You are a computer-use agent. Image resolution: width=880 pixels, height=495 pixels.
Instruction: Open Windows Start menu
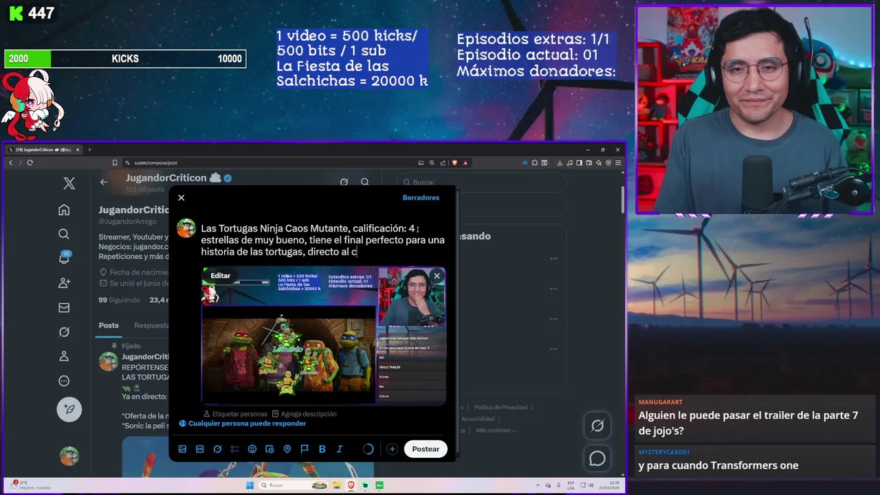(250, 485)
